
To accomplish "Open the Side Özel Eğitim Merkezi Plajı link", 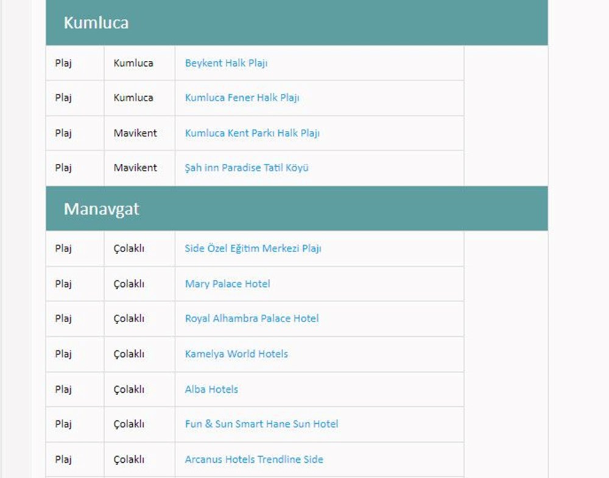I will pos(253,249).
